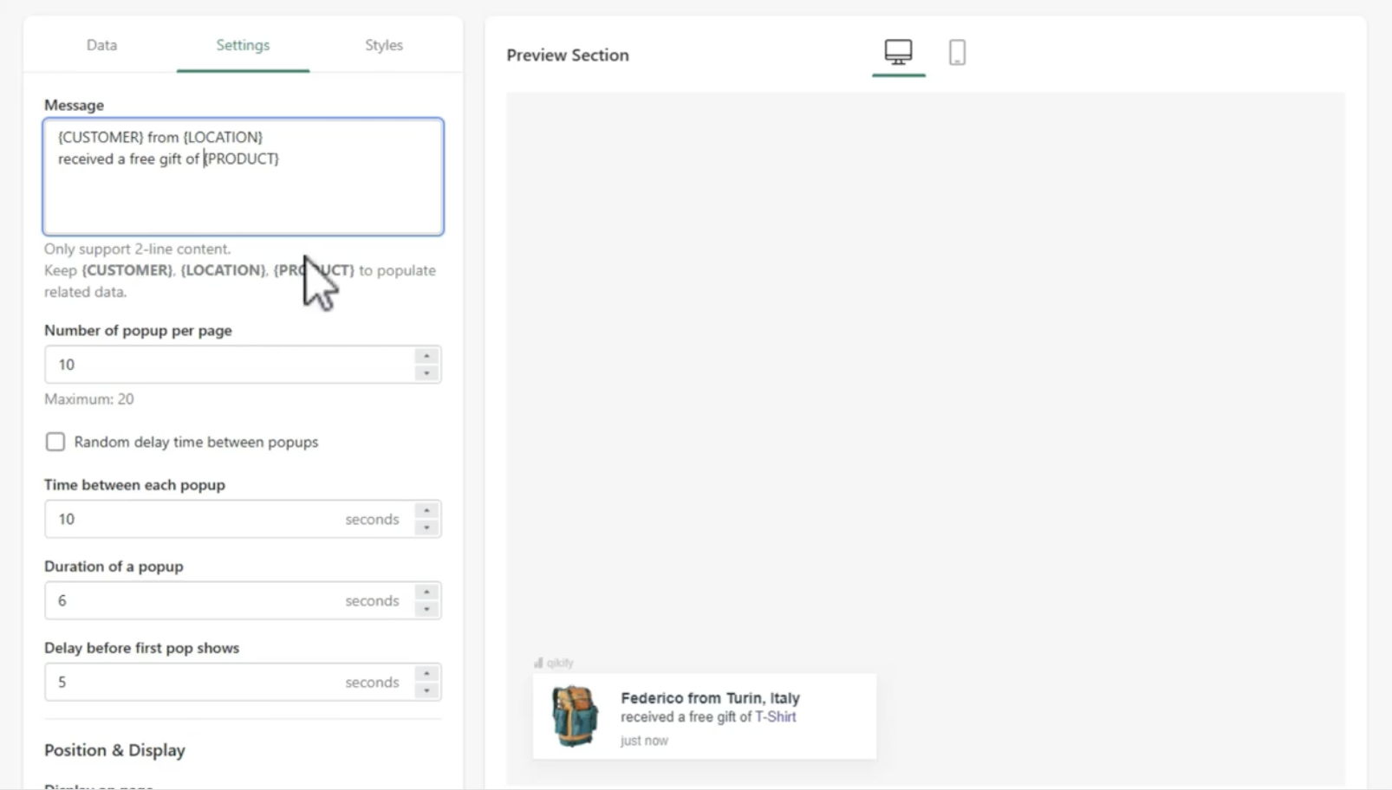This screenshot has height=790, width=1392.
Task: Click the 'Maximum: 20' hint text
Action: coord(89,399)
